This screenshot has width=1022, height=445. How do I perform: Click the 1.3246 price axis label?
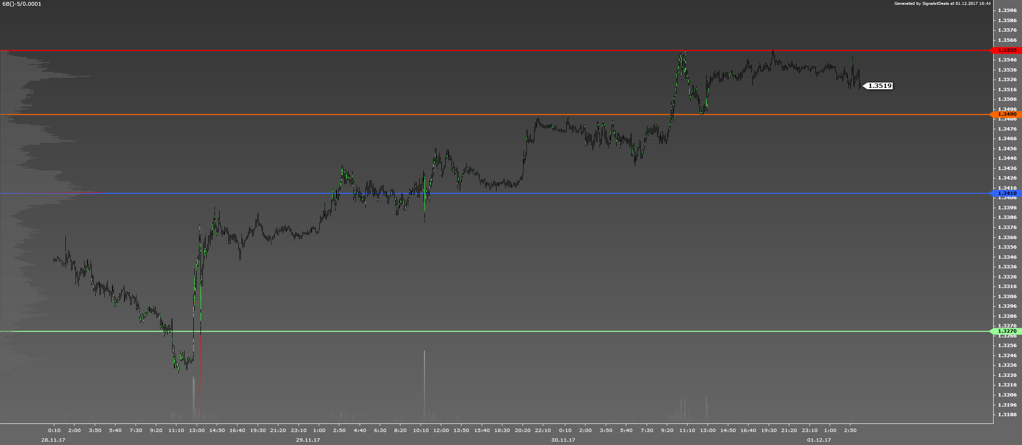[1007, 355]
